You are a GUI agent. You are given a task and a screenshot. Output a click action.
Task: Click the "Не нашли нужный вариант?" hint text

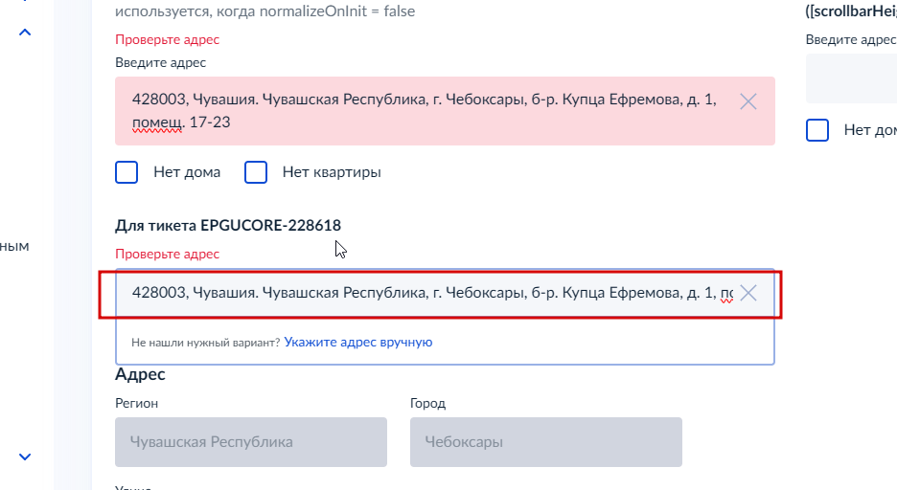(205, 343)
